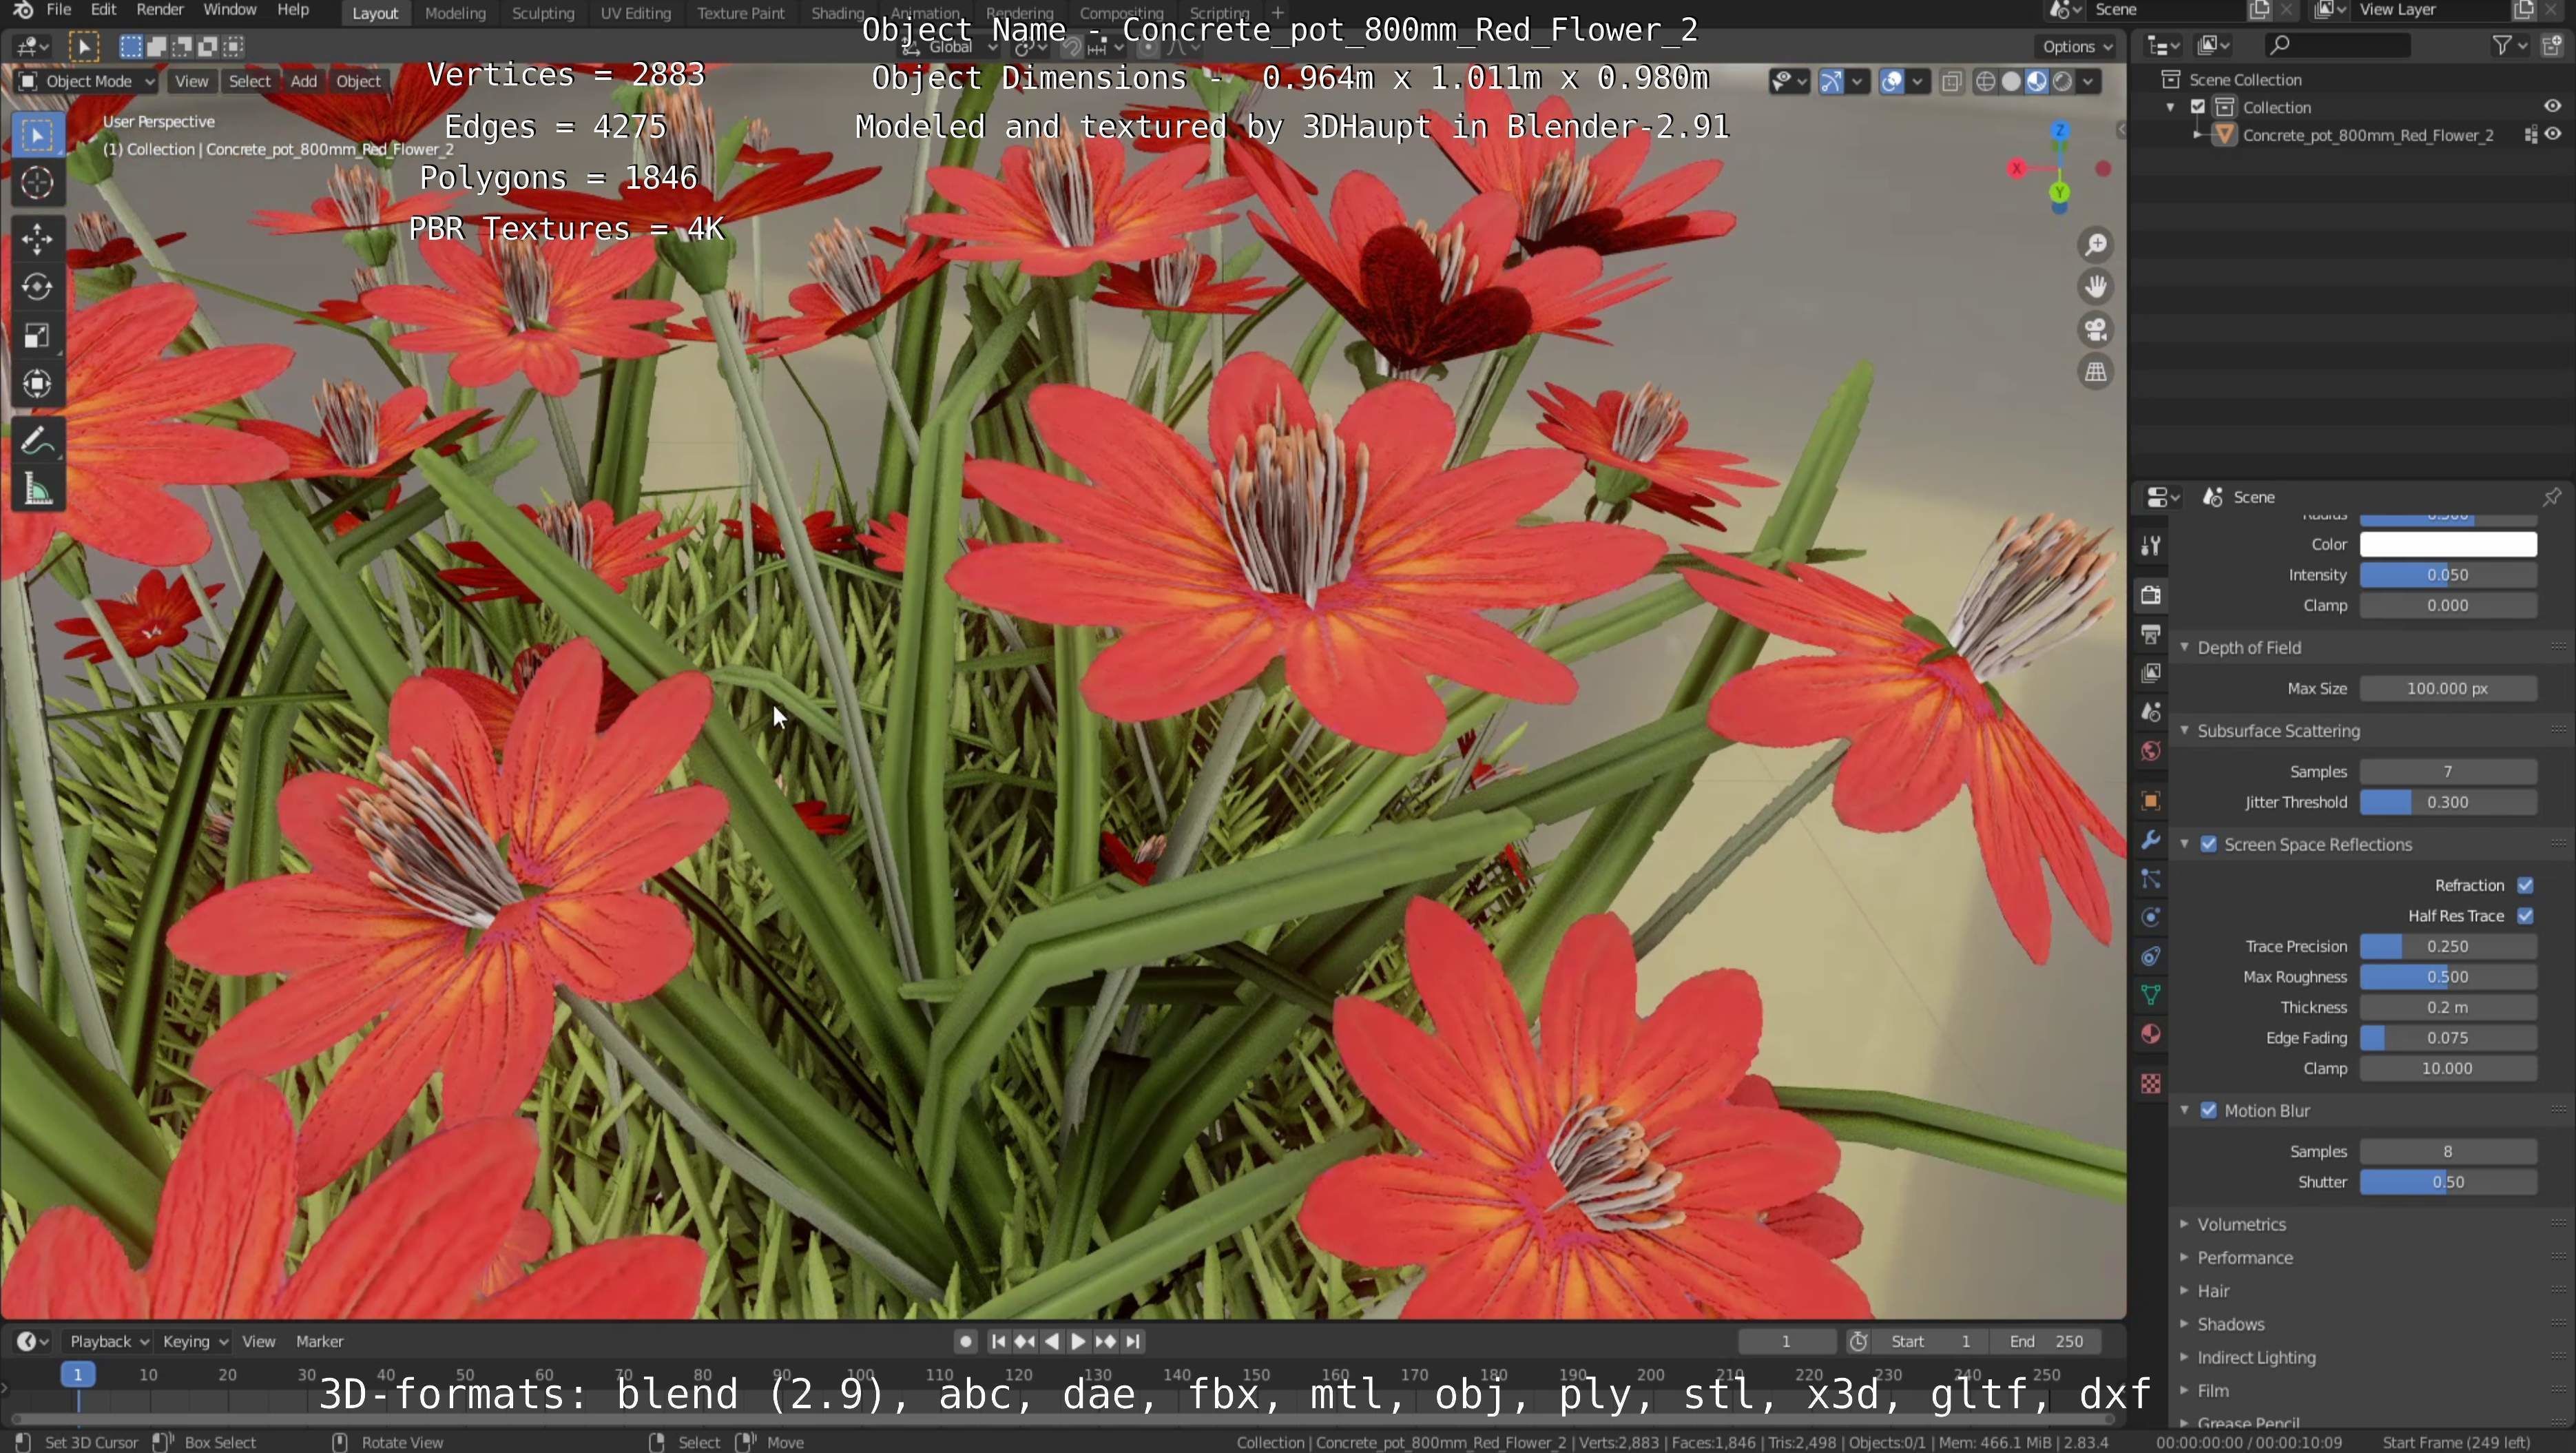Click the Zoom view gizmo icon
Viewport: 2576px width, 1453px height.
coord(2096,245)
